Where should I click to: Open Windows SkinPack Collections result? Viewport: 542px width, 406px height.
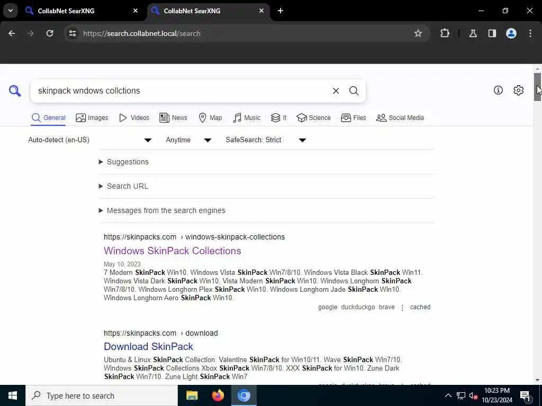coord(173,251)
